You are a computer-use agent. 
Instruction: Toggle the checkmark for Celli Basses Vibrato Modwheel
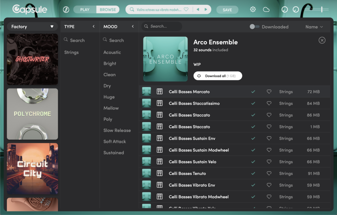pyautogui.click(x=253, y=197)
